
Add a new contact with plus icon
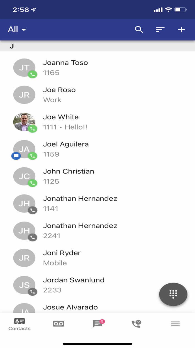pyautogui.click(x=181, y=29)
